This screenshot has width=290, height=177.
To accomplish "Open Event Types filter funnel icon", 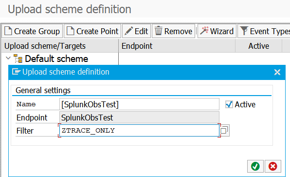I will (244, 31).
